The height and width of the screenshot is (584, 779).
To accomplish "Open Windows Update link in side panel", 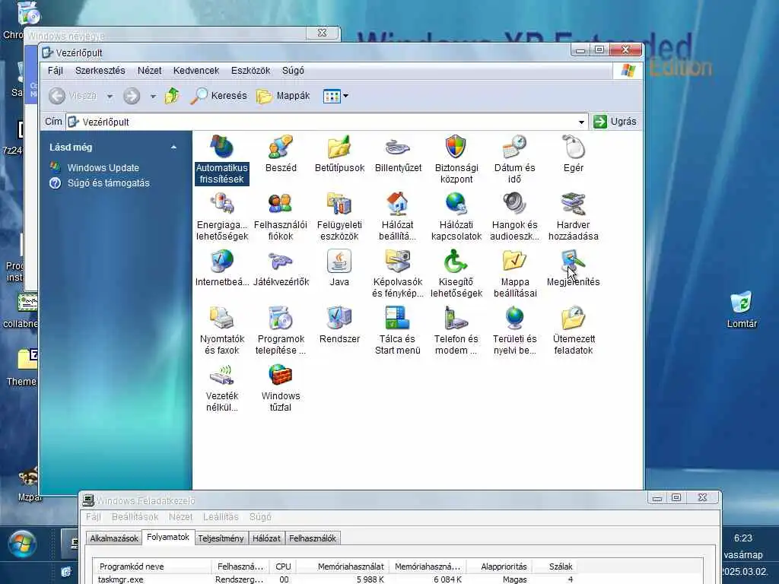I will pyautogui.click(x=103, y=168).
